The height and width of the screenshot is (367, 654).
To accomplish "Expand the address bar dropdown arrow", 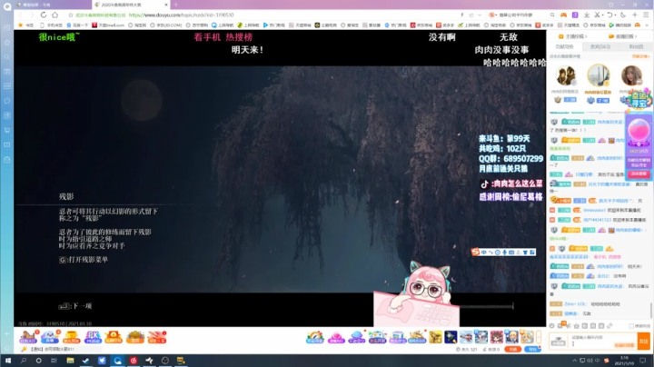I will click(480, 15).
